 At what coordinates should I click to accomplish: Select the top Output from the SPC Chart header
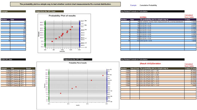(x=50, y=11)
